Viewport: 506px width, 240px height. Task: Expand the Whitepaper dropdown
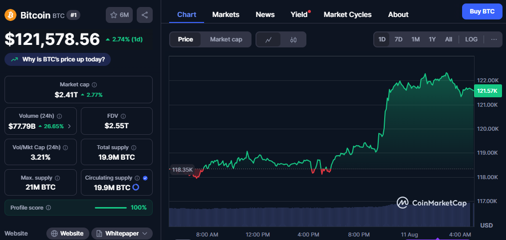(x=122, y=233)
